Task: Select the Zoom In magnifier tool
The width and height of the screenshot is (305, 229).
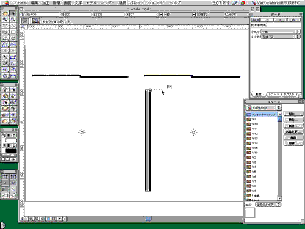Action: 5,20
